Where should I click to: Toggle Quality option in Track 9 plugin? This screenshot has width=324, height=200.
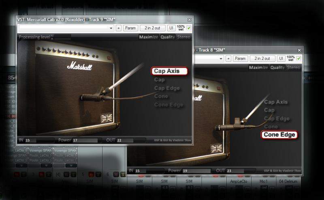point(168,37)
